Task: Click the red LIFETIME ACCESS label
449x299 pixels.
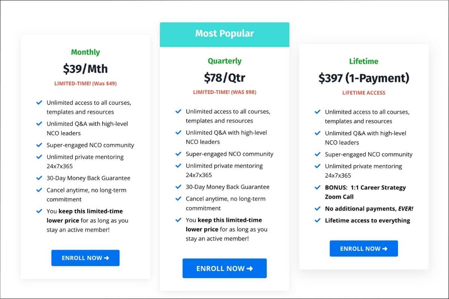Action: (x=364, y=93)
